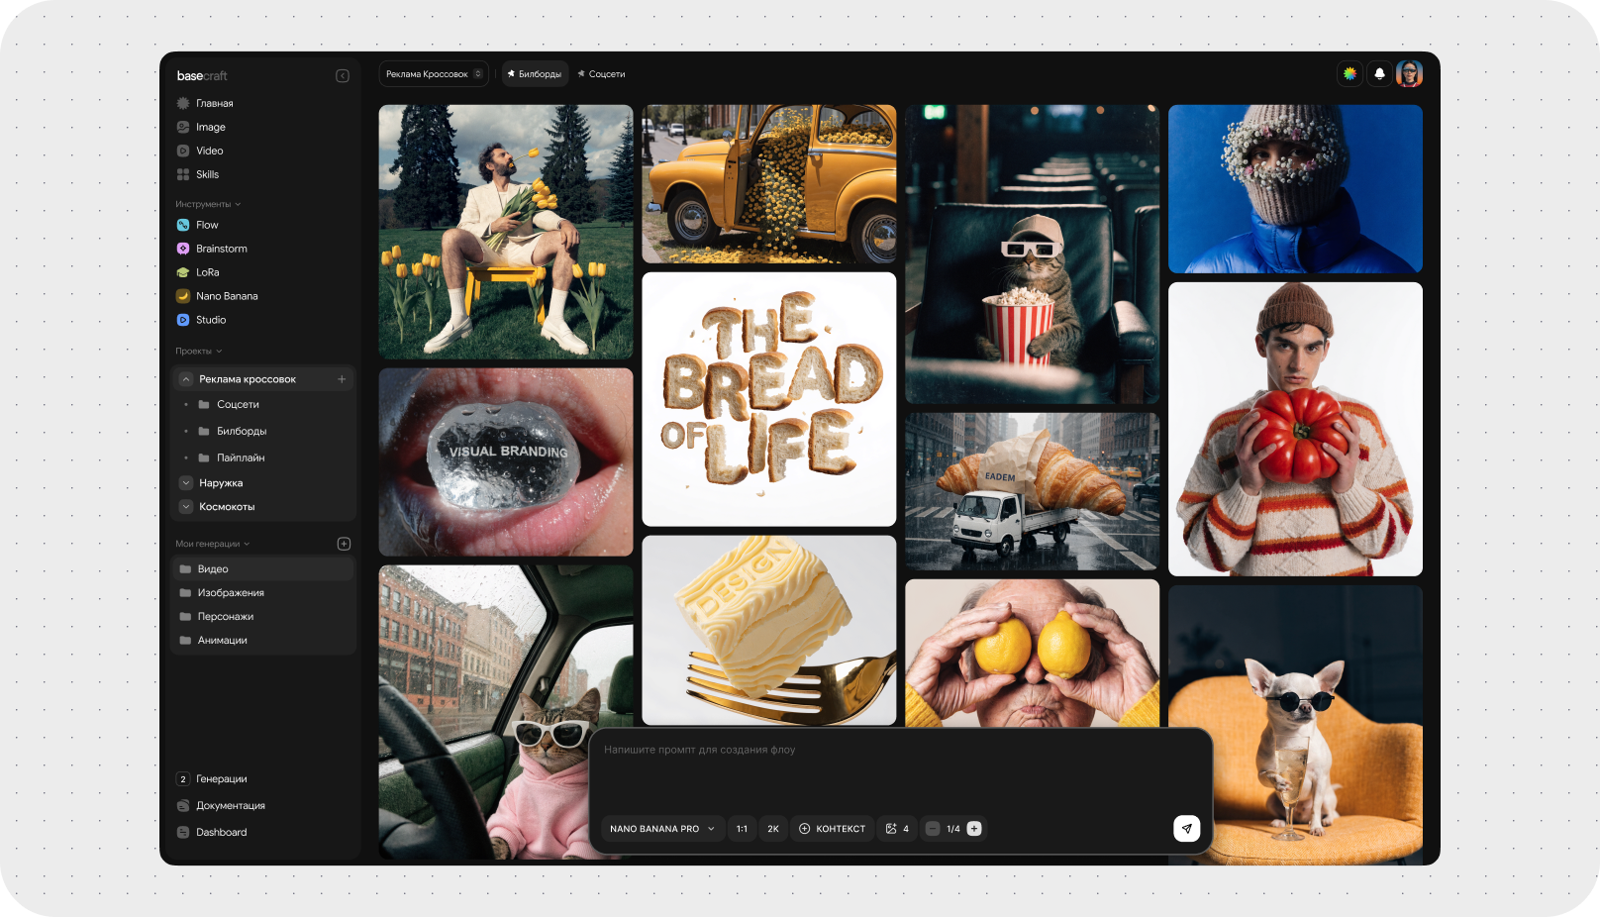
Task: Open the Реклама Кроссовок project selector
Action: click(x=434, y=74)
